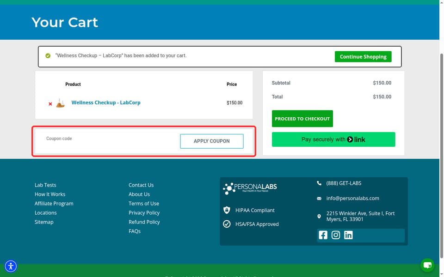The height and width of the screenshot is (277, 444).
Task: Open Locations footer link
Action: tap(46, 213)
